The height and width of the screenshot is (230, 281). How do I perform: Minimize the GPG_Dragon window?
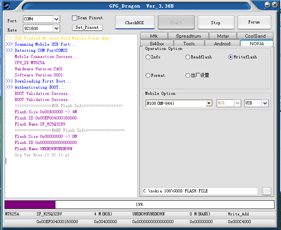tap(267, 5)
